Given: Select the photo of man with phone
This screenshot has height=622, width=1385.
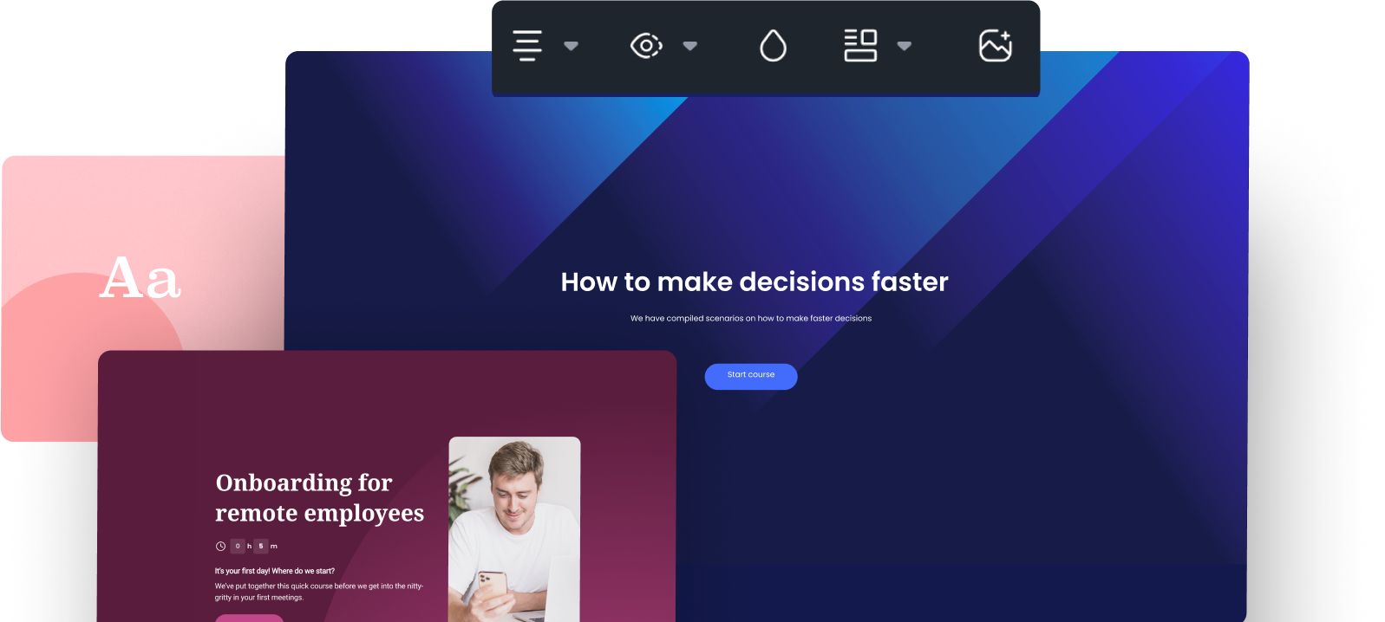Looking at the screenshot, I should tap(514, 528).
